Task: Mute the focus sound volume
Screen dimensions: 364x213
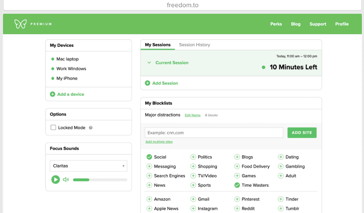Action: pyautogui.click(x=66, y=179)
